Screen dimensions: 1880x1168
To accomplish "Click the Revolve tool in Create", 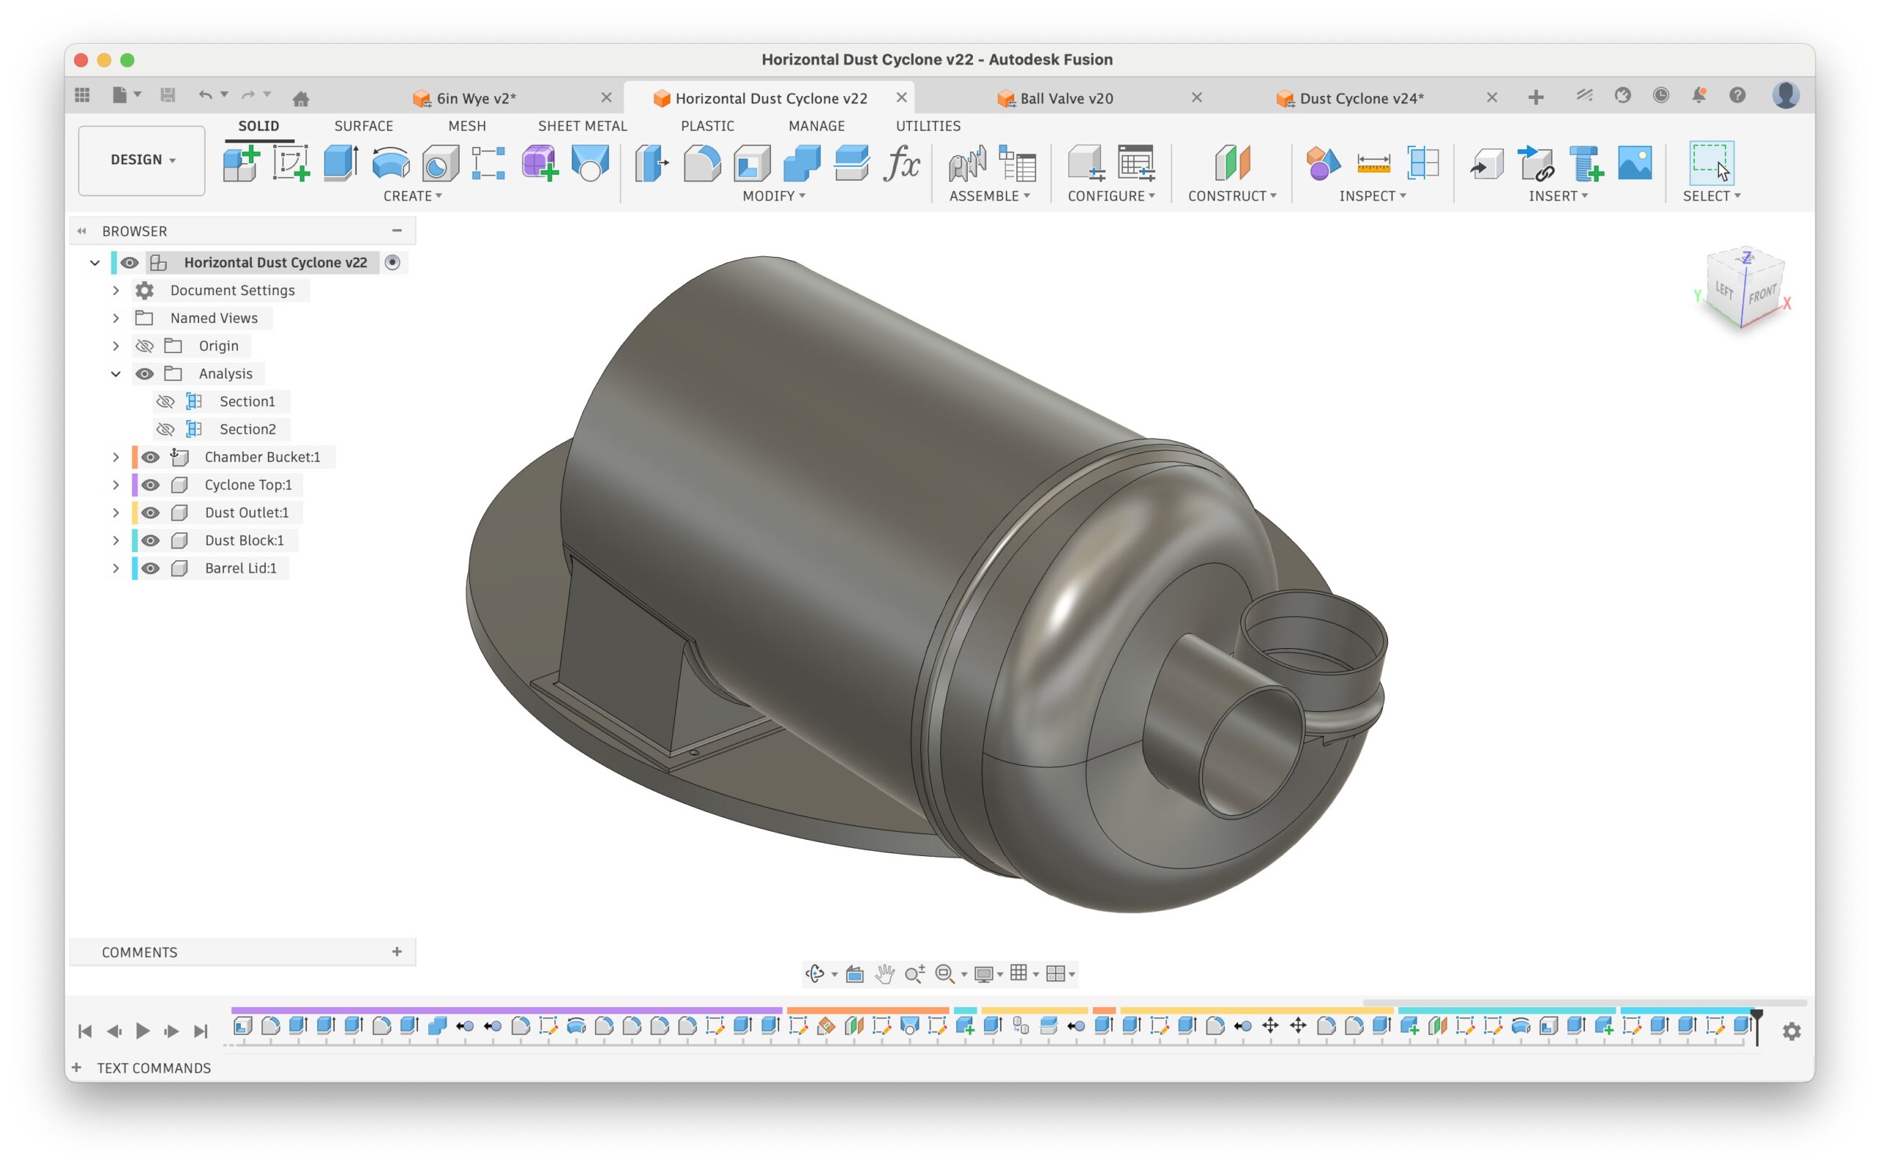I will [390, 163].
